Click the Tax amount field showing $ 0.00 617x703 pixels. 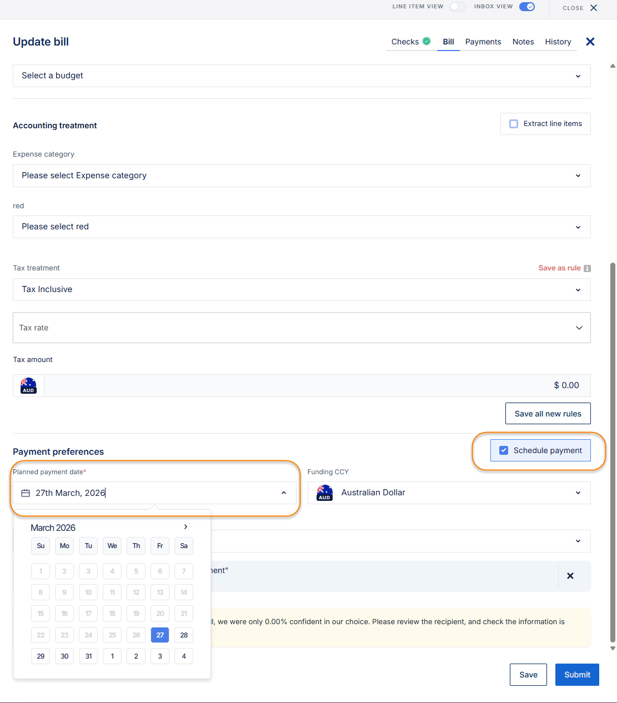click(x=317, y=385)
